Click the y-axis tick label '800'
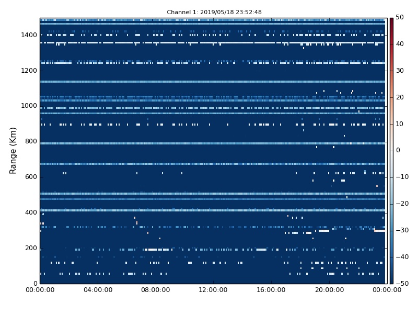 [31, 141]
